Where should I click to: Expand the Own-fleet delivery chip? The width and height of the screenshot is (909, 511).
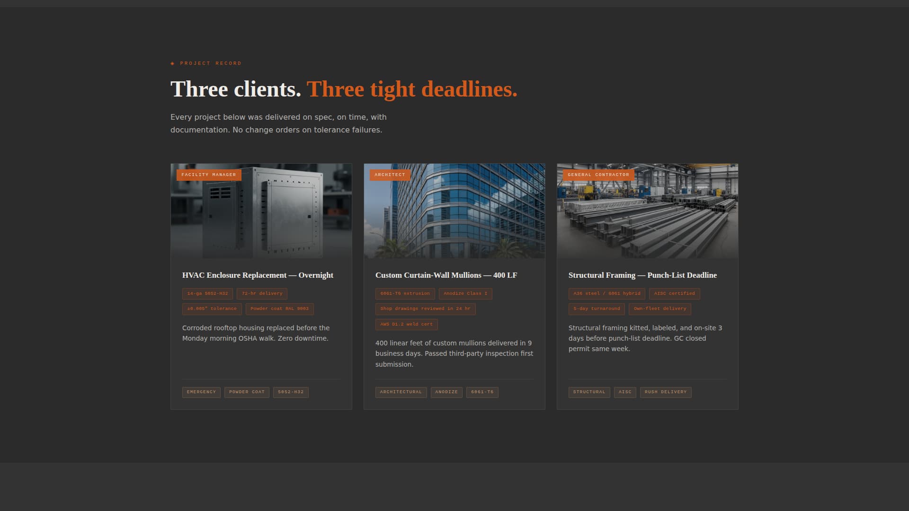pos(659,309)
